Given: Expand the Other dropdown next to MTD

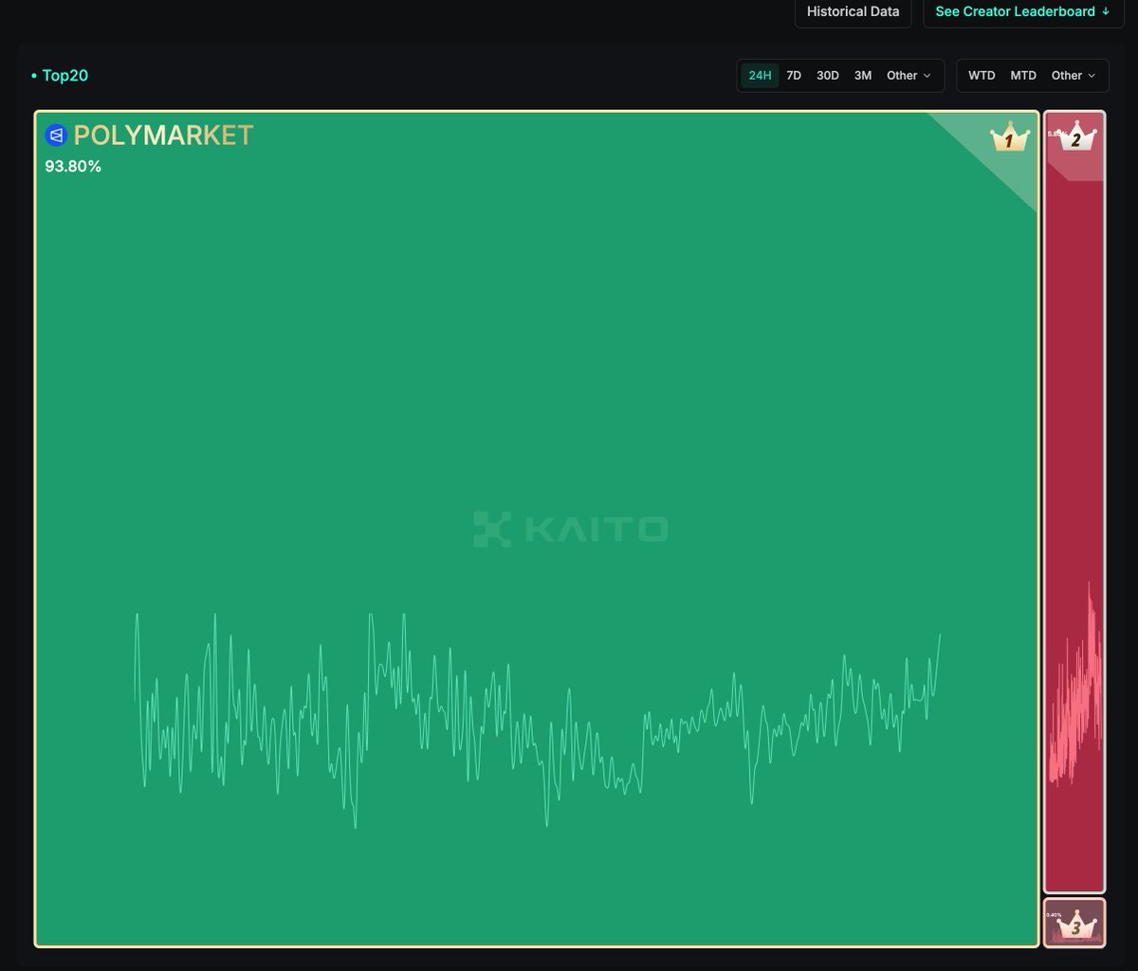Looking at the screenshot, I should pos(1074,76).
